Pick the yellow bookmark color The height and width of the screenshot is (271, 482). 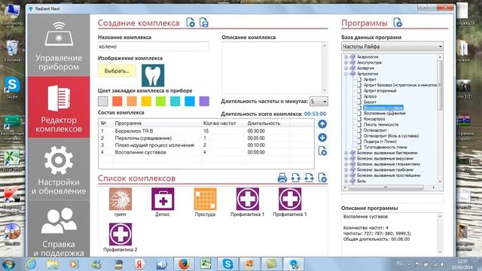[x=146, y=101]
